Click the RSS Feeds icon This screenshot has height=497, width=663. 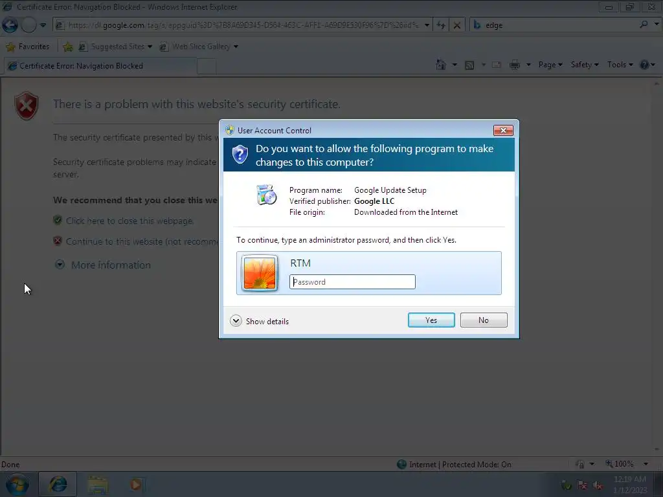469,65
